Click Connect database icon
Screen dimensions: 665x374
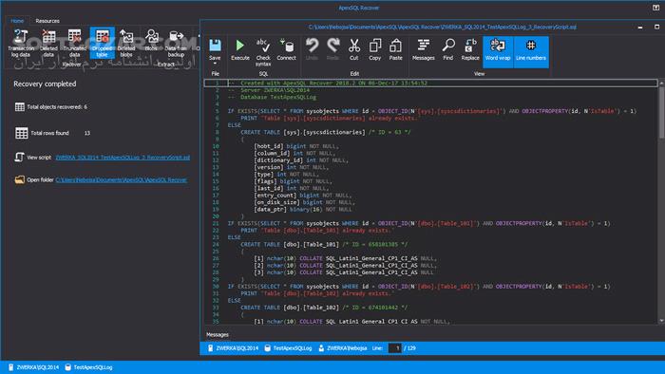pyautogui.click(x=286, y=49)
